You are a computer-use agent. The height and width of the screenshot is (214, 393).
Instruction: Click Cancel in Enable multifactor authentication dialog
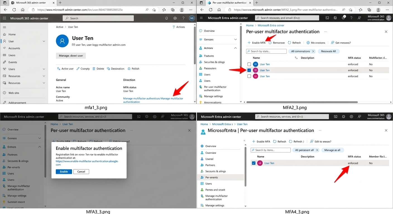point(81,172)
